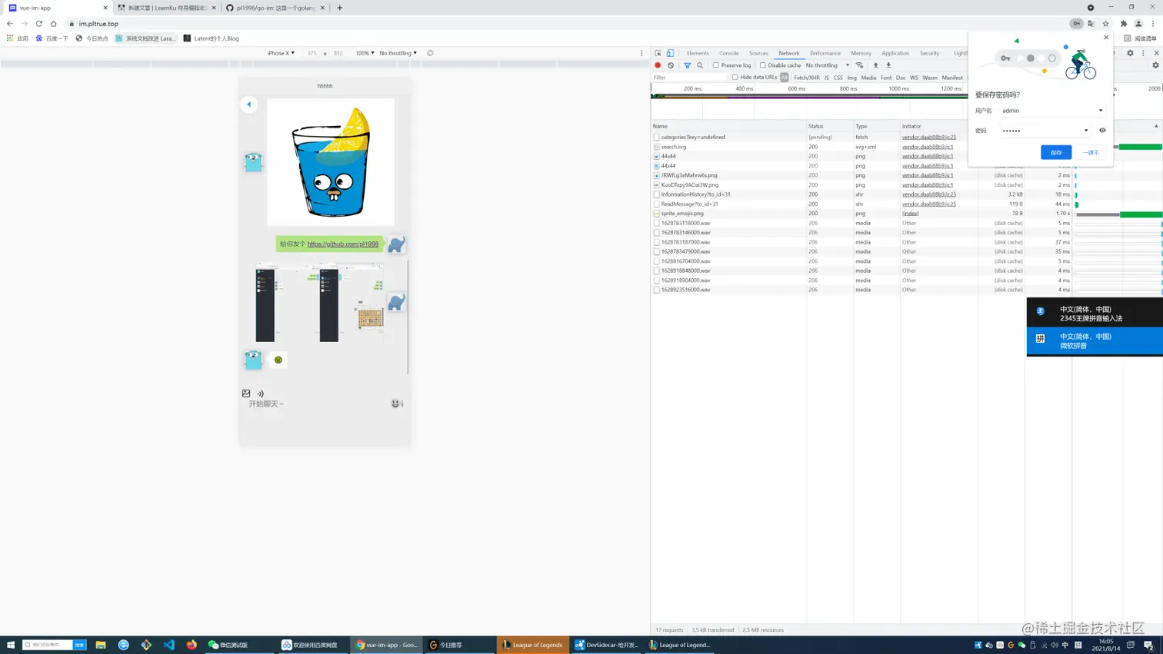Click the lemon gopher cup image in chat
The image size is (1163, 654).
tap(331, 162)
